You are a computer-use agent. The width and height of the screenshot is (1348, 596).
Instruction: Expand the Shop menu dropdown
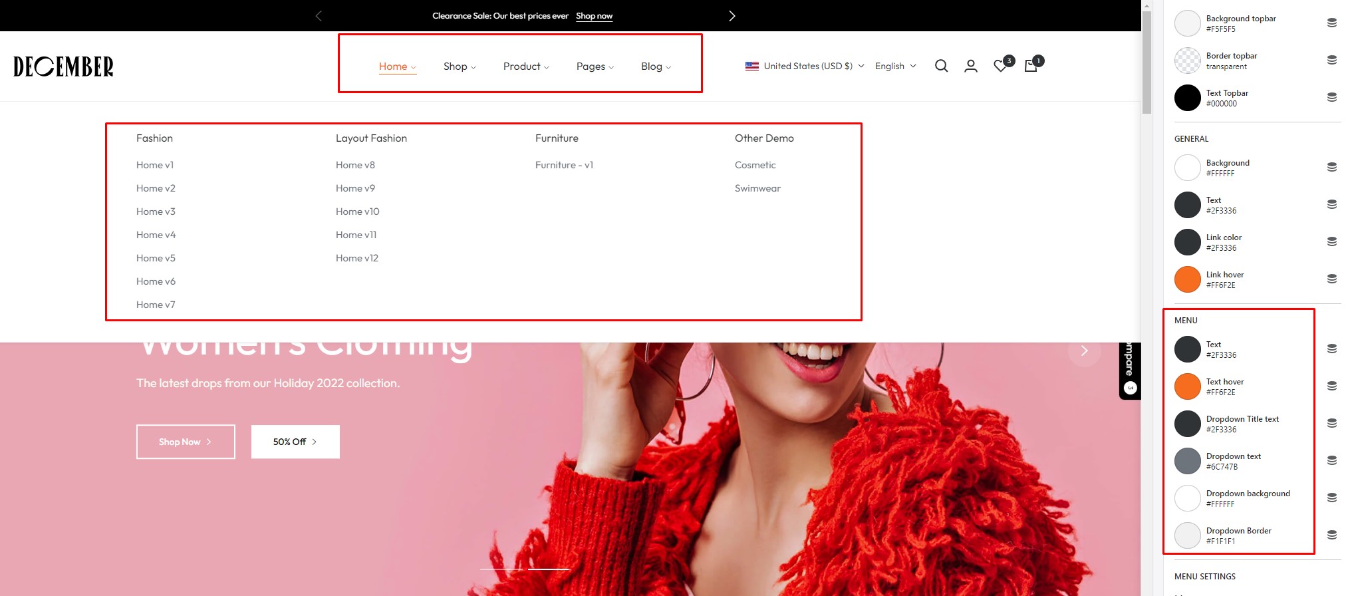pyautogui.click(x=460, y=67)
